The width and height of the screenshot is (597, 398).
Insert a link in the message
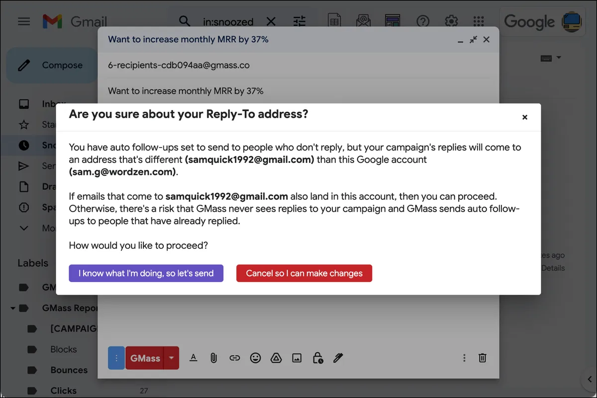pos(235,358)
